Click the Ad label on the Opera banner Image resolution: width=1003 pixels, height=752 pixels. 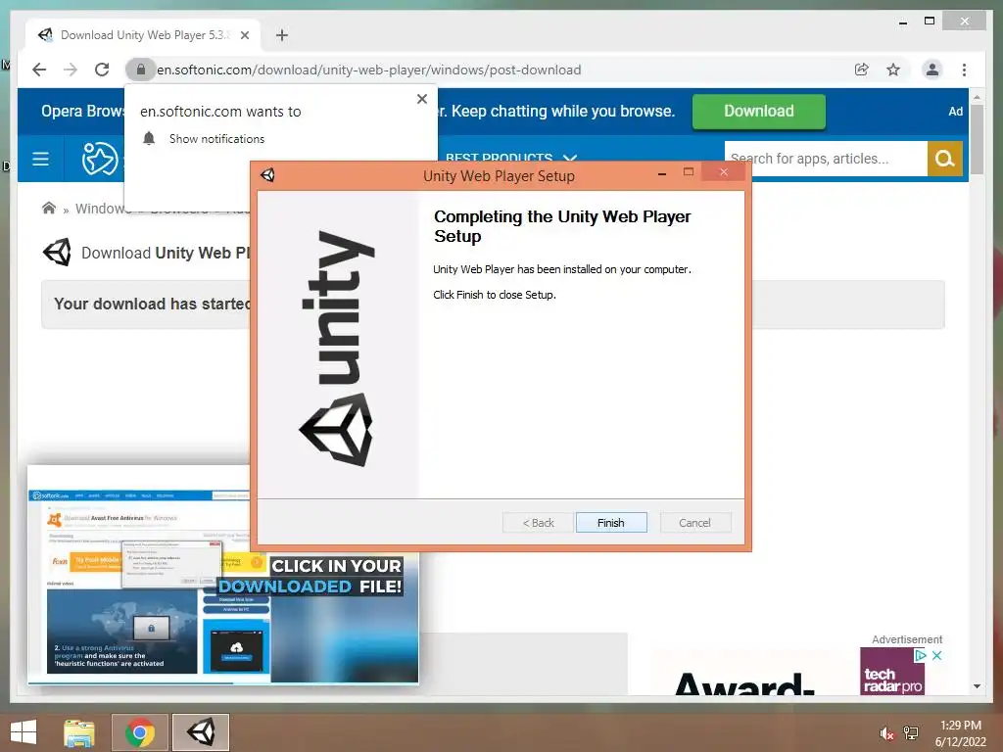coord(956,112)
